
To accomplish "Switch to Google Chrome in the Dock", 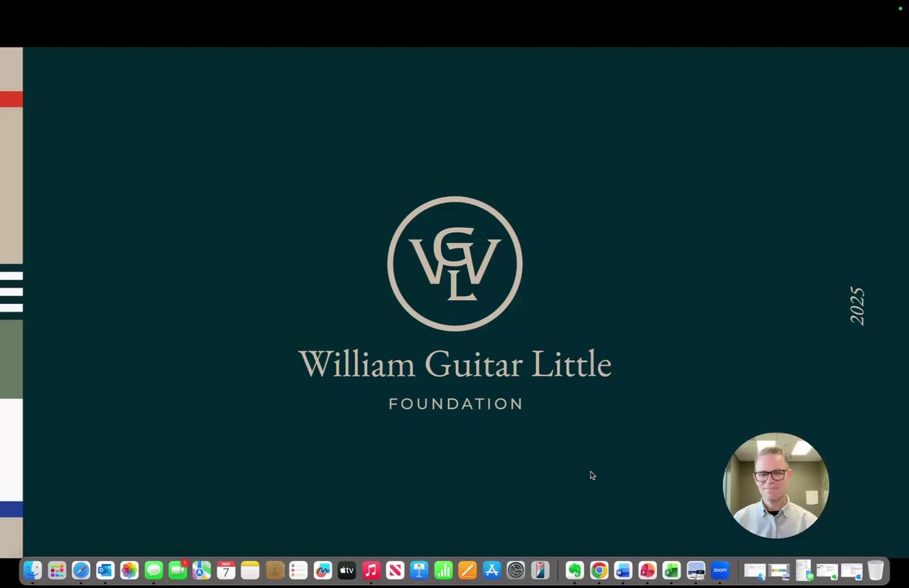I will click(x=599, y=570).
